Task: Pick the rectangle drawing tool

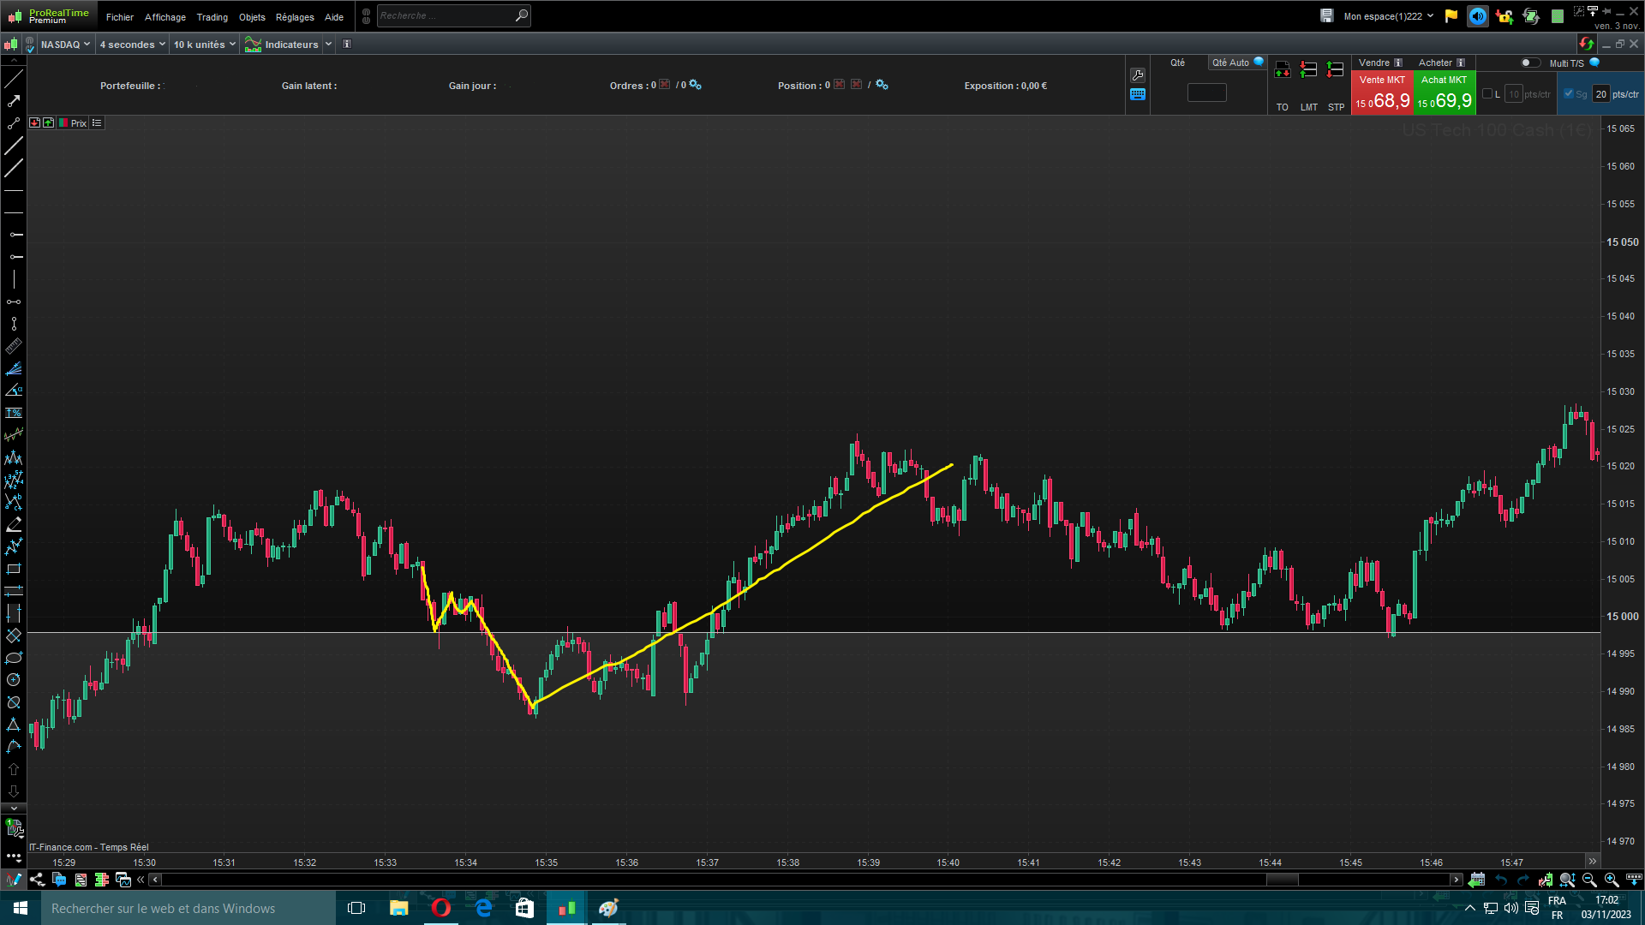Action: coord(14,569)
